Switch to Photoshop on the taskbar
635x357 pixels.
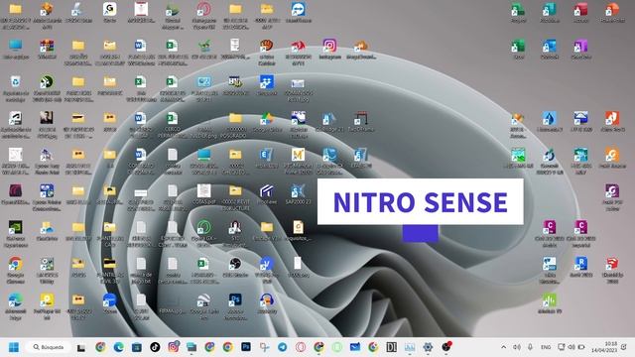pos(246,347)
